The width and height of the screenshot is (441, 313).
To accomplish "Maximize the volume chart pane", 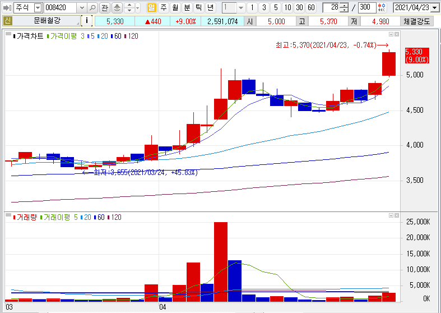I will coord(391,215).
